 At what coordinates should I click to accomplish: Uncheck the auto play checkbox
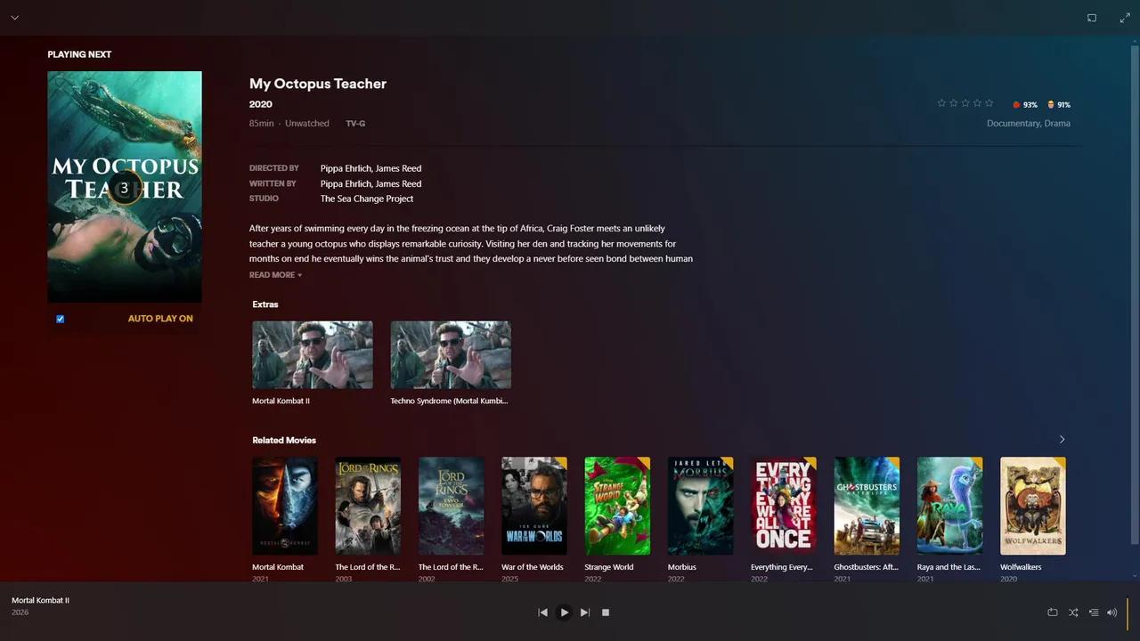coord(61,319)
